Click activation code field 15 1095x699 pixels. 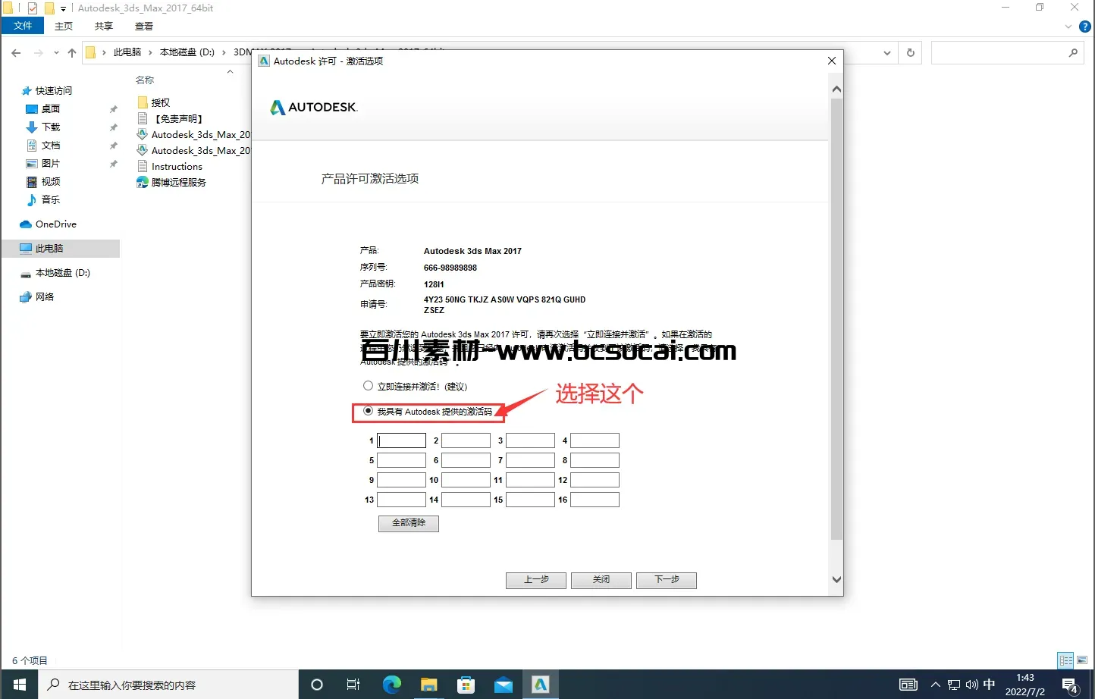(x=530, y=500)
